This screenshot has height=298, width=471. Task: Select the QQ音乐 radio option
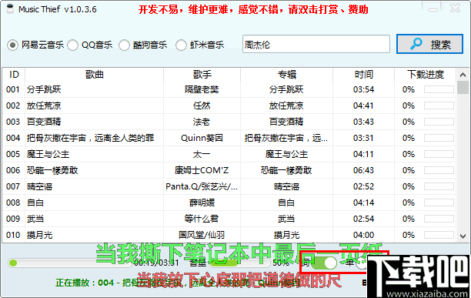point(72,45)
